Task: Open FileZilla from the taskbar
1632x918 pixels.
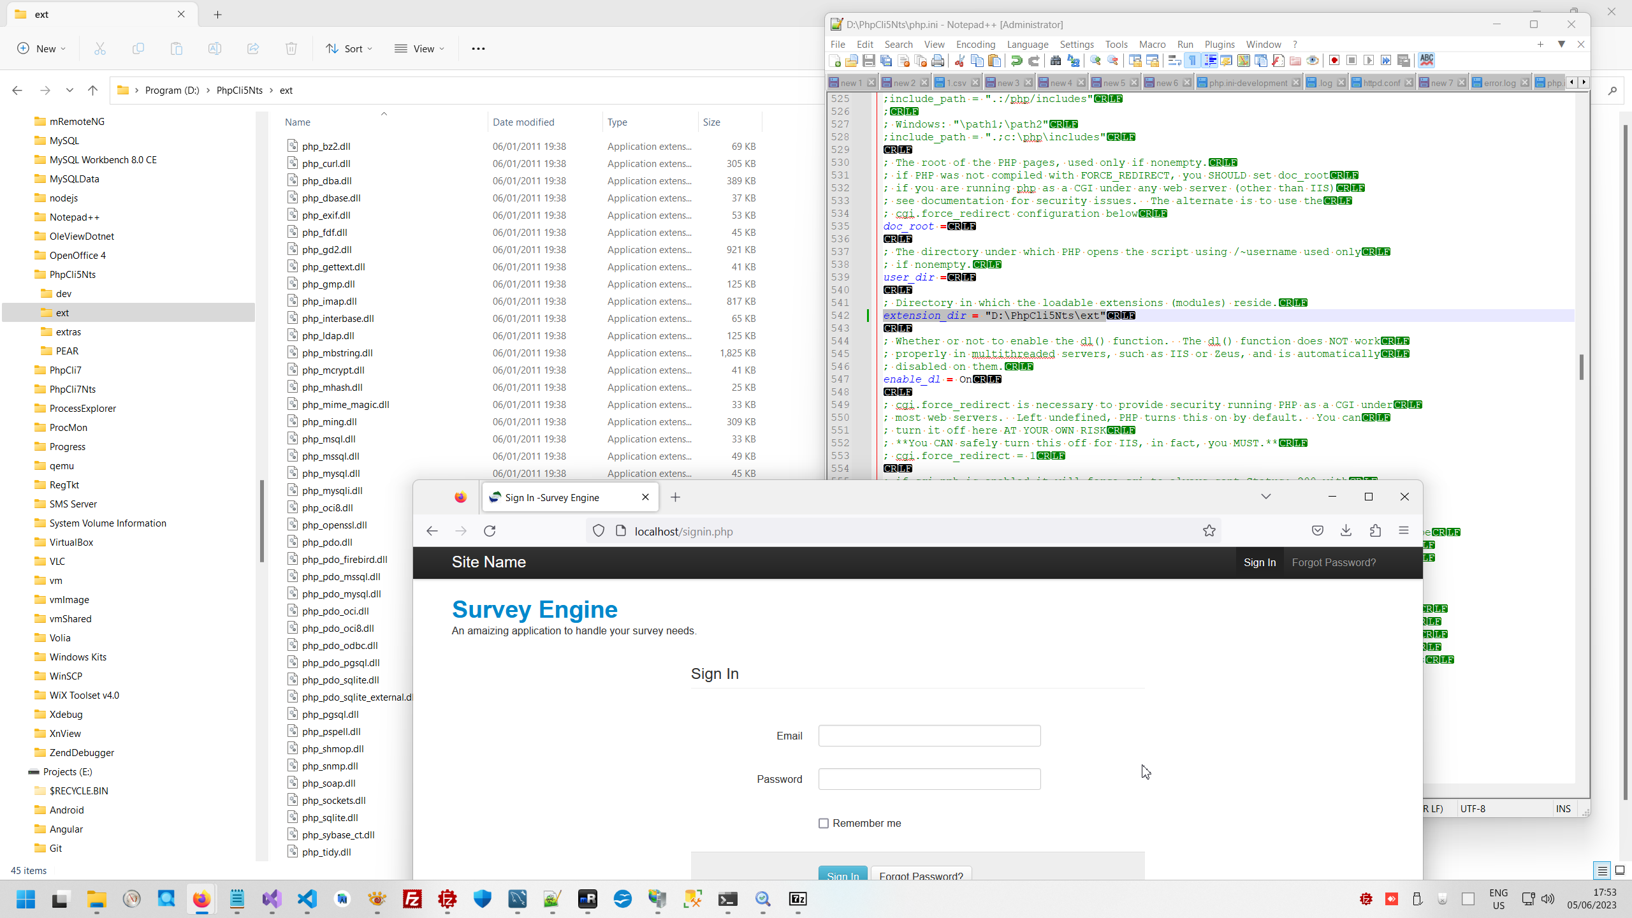Action: 412,899
